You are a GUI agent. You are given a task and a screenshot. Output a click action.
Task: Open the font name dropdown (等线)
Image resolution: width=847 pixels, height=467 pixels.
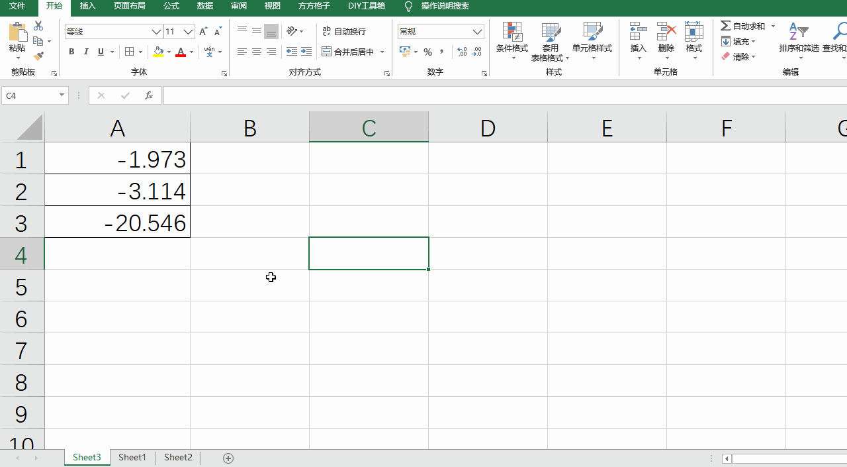pos(156,32)
